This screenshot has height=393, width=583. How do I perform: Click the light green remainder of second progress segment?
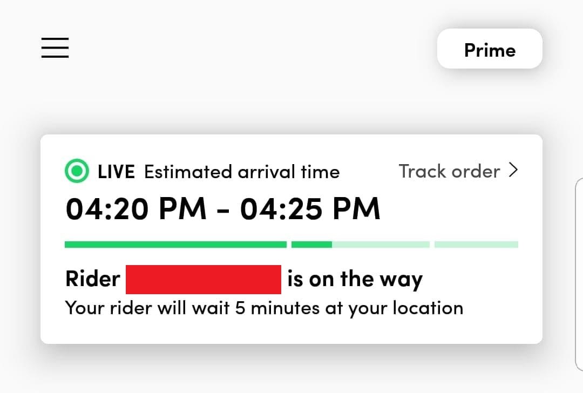click(381, 245)
